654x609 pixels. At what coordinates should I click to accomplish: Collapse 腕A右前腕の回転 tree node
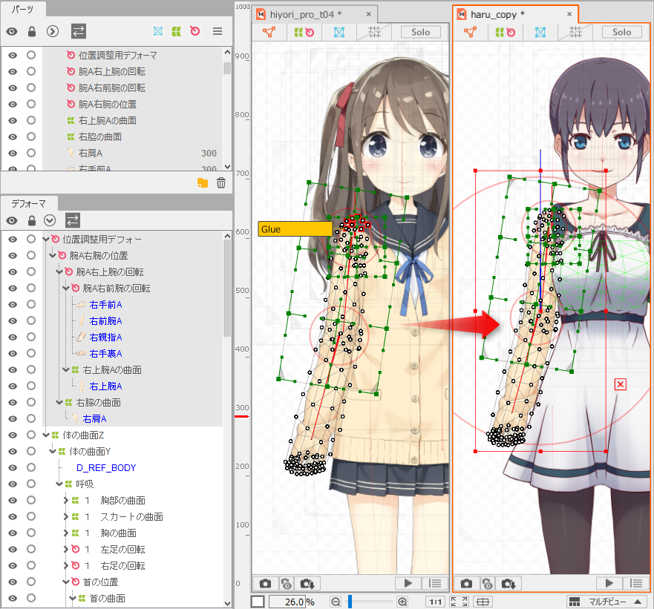pos(66,288)
